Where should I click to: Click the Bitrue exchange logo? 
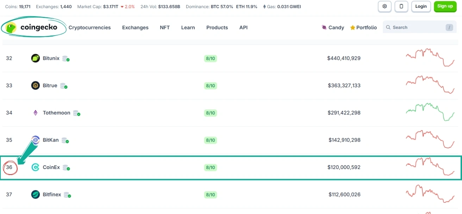(36, 86)
